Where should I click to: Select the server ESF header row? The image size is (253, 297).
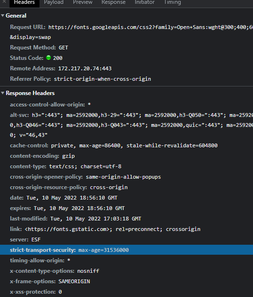coord(126,240)
